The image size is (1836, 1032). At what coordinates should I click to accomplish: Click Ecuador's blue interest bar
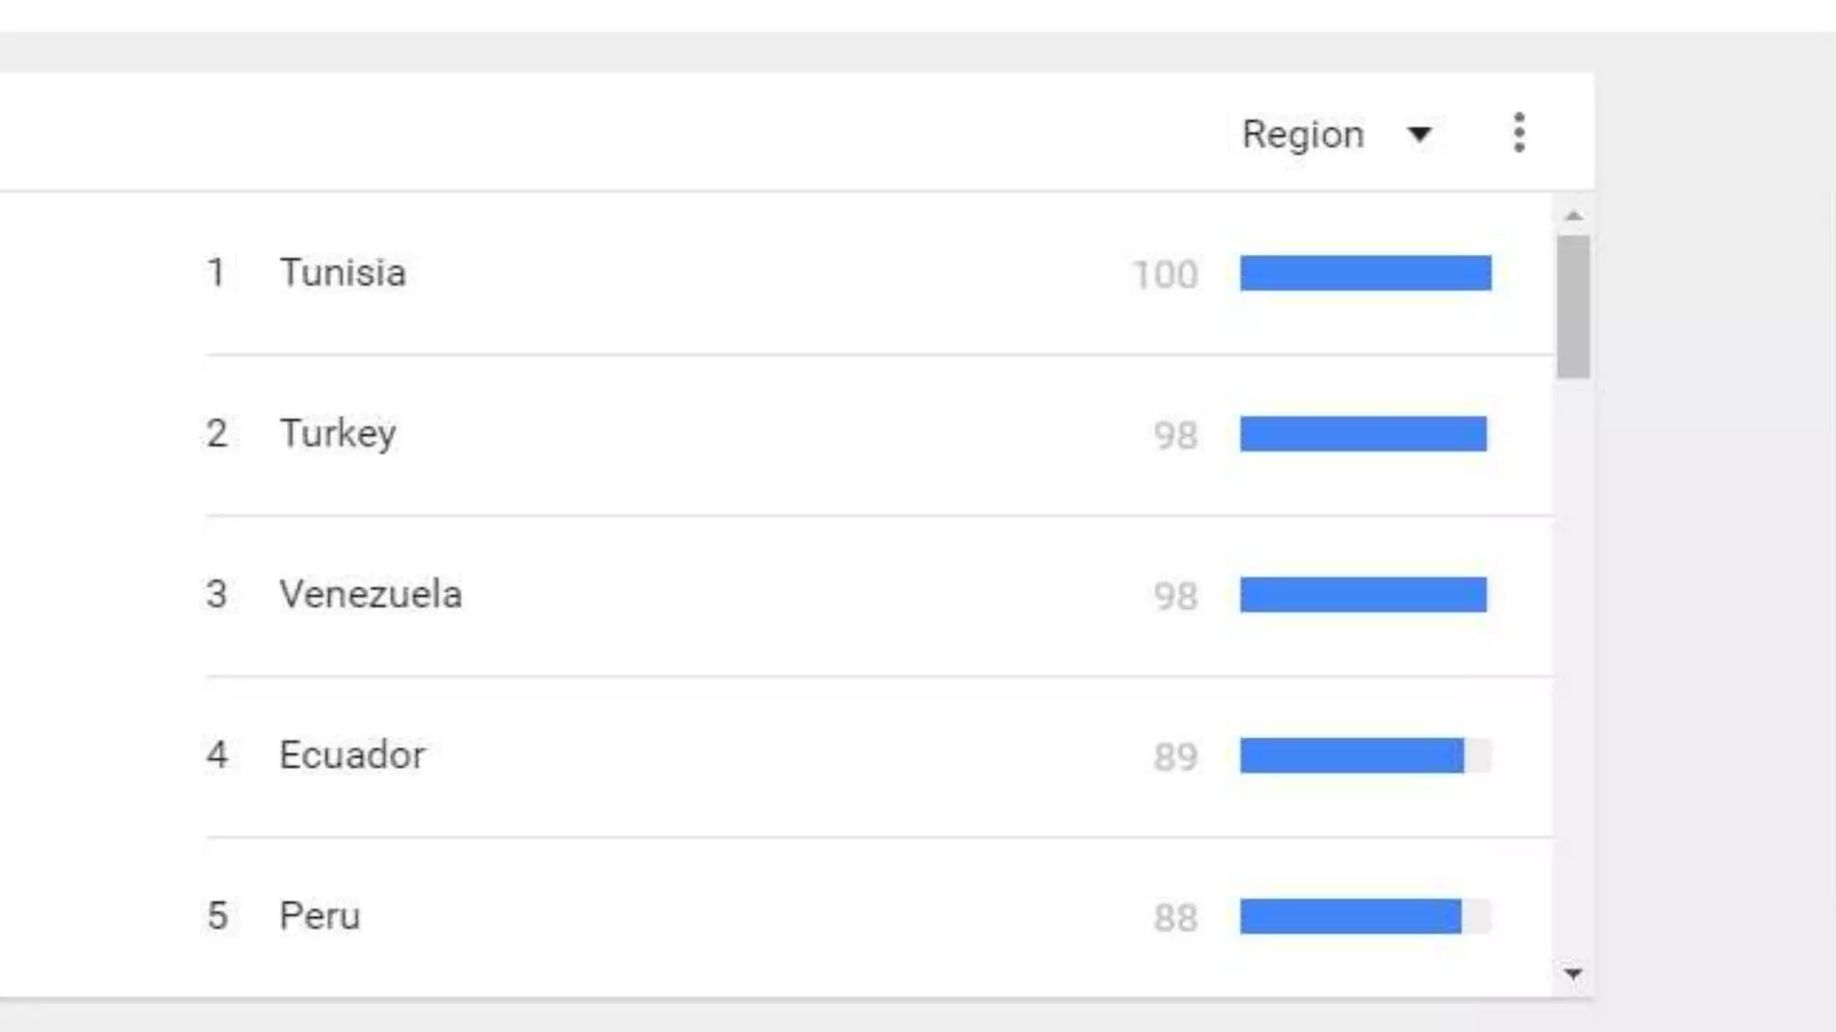(1352, 755)
